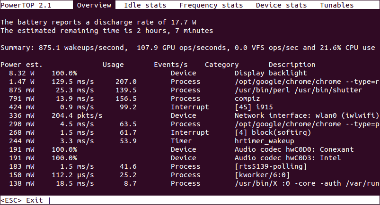Screen dimensions: 380x205
Task: Click the Conexant audio codec row
Action: click(x=190, y=149)
